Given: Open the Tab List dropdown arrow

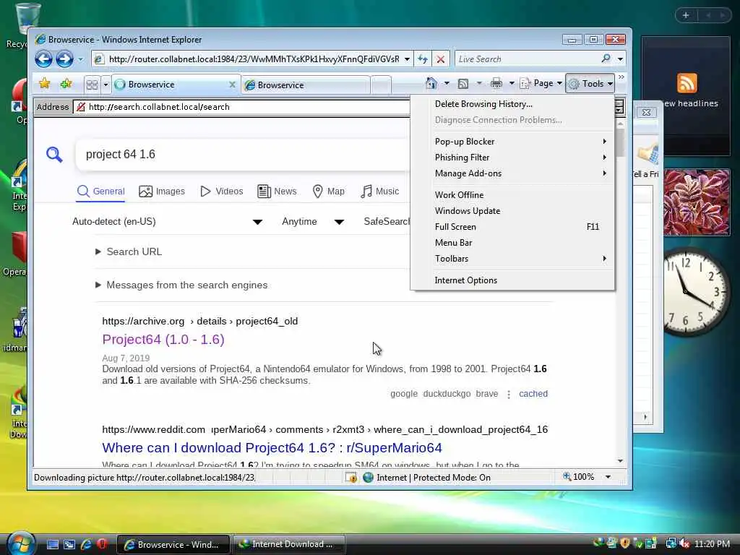Looking at the screenshot, I should tap(106, 85).
